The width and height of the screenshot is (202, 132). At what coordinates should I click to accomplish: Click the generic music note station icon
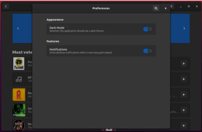[x=19, y=79]
